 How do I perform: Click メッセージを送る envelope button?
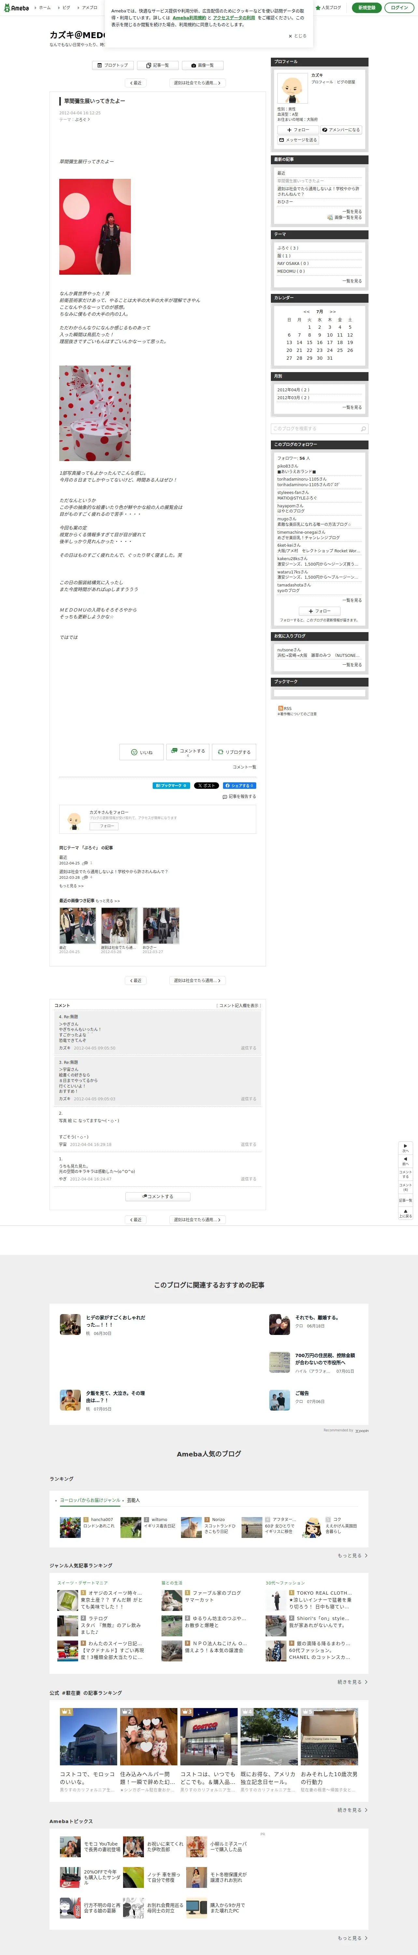[x=298, y=140]
